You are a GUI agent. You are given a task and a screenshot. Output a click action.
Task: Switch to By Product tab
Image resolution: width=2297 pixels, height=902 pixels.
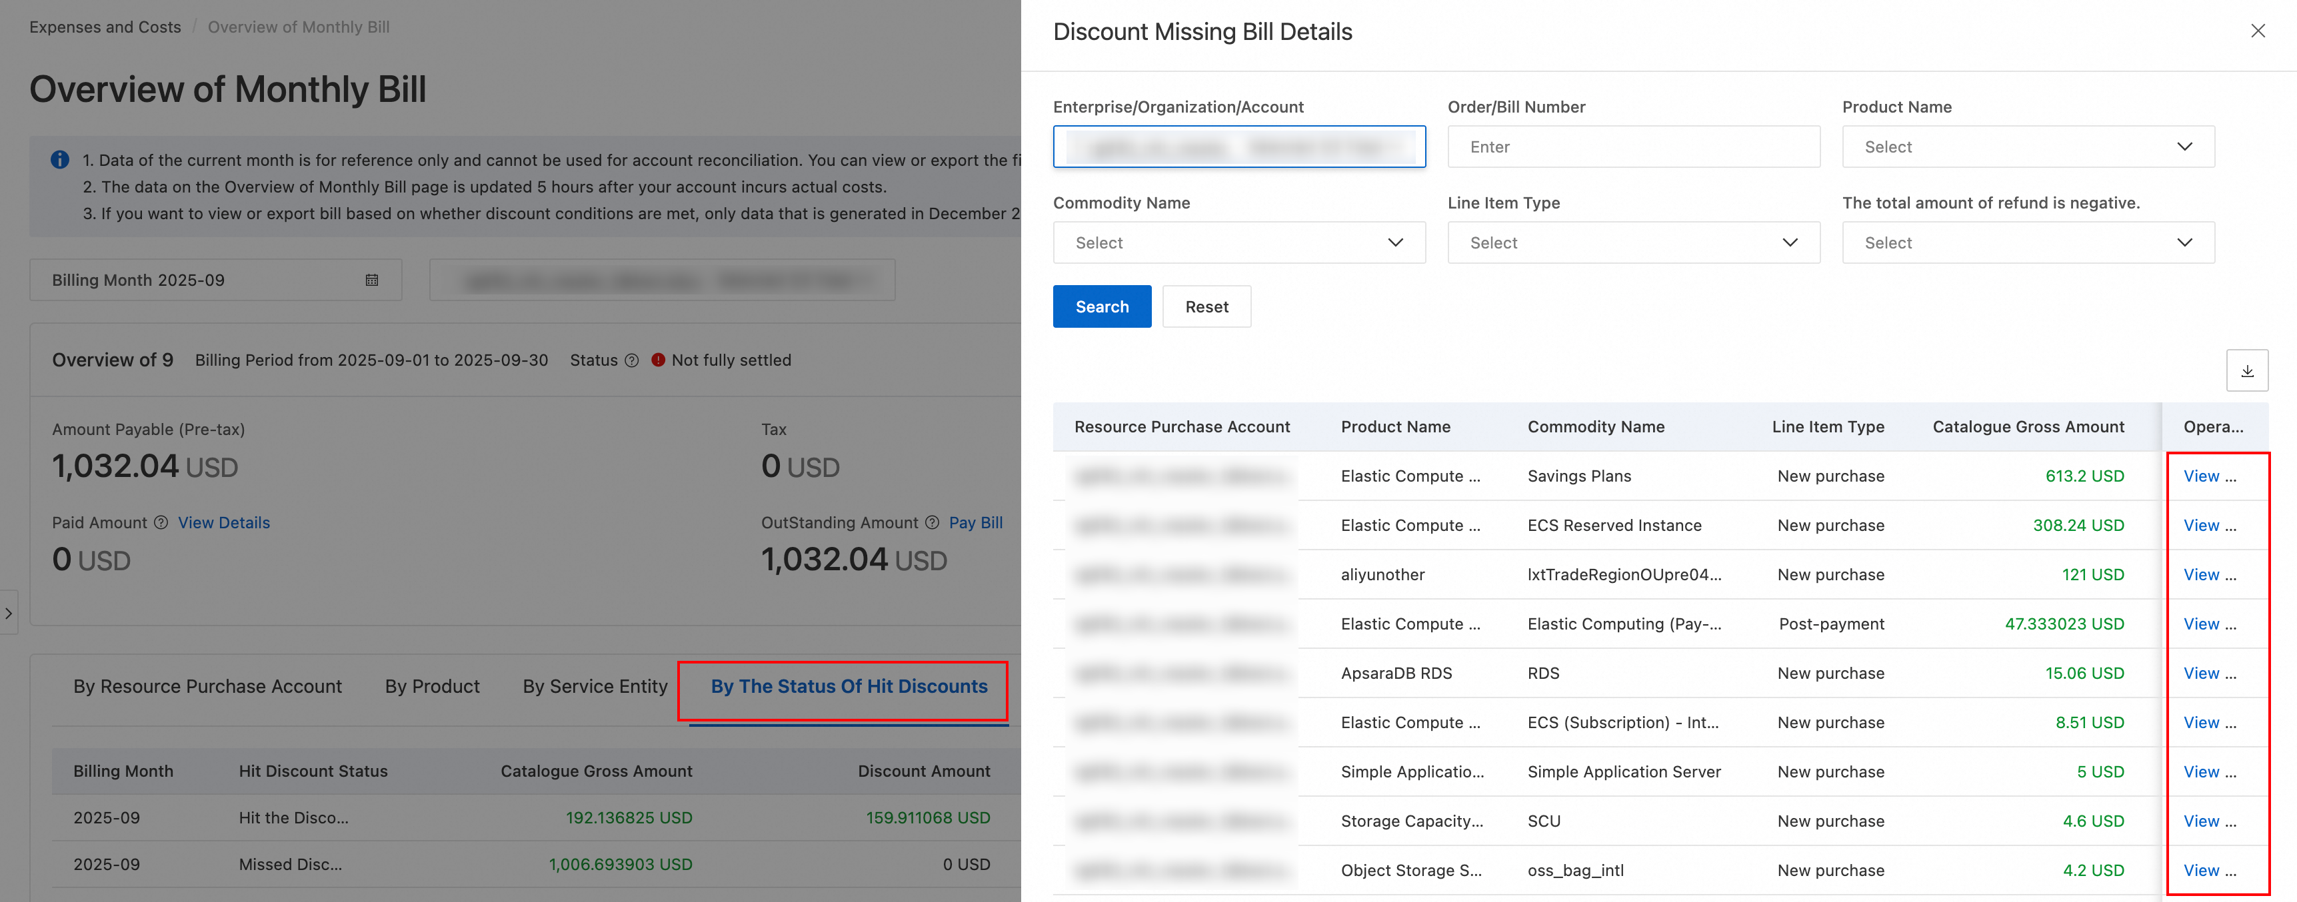click(431, 686)
